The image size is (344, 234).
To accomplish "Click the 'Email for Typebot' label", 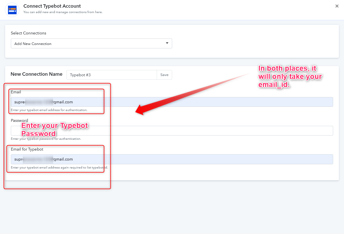I will 27,149.
